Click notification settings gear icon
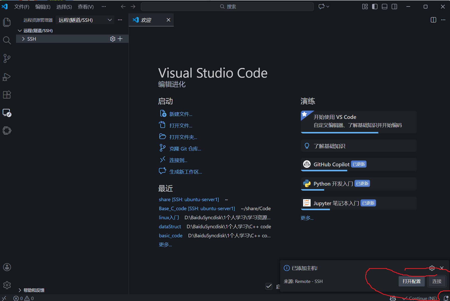 (x=432, y=268)
